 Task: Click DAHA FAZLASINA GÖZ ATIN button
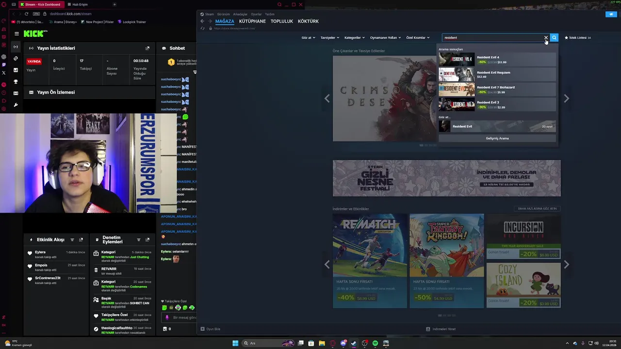(x=537, y=208)
